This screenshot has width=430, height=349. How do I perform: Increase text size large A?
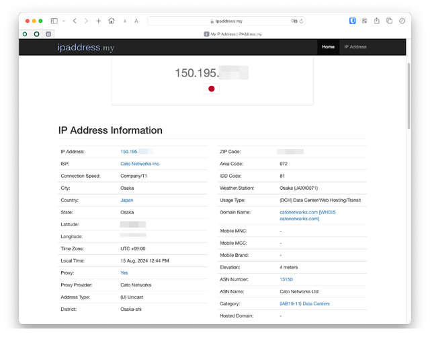(136, 21)
